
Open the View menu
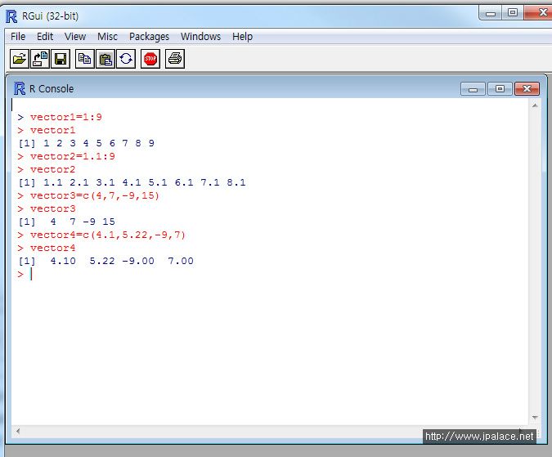click(75, 37)
